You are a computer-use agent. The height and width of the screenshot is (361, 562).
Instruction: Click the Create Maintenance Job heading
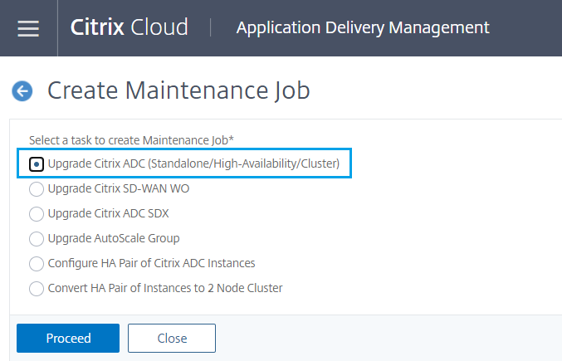(x=178, y=90)
